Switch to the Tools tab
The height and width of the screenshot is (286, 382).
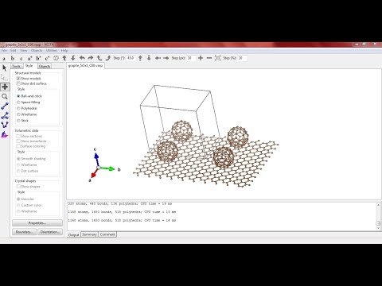click(17, 66)
